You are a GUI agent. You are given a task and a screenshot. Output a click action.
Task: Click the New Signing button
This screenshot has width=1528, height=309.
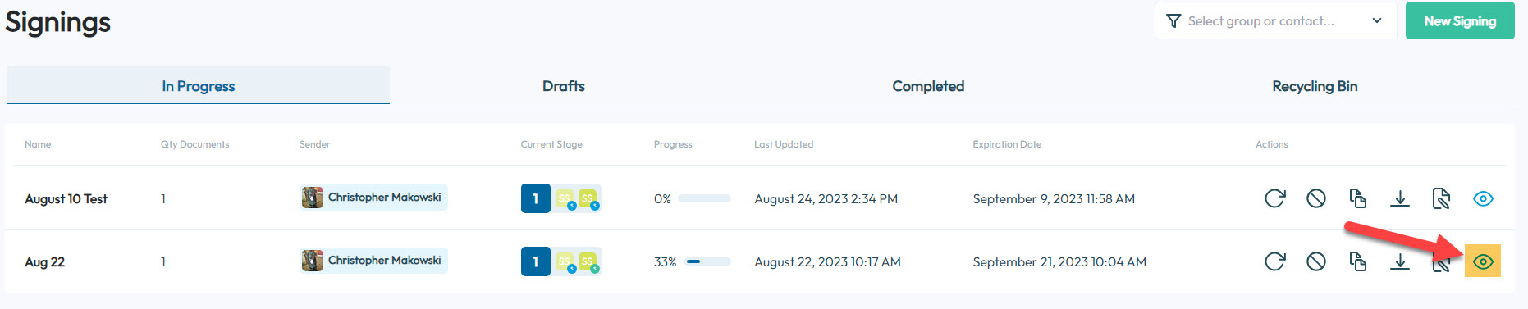tap(1460, 20)
